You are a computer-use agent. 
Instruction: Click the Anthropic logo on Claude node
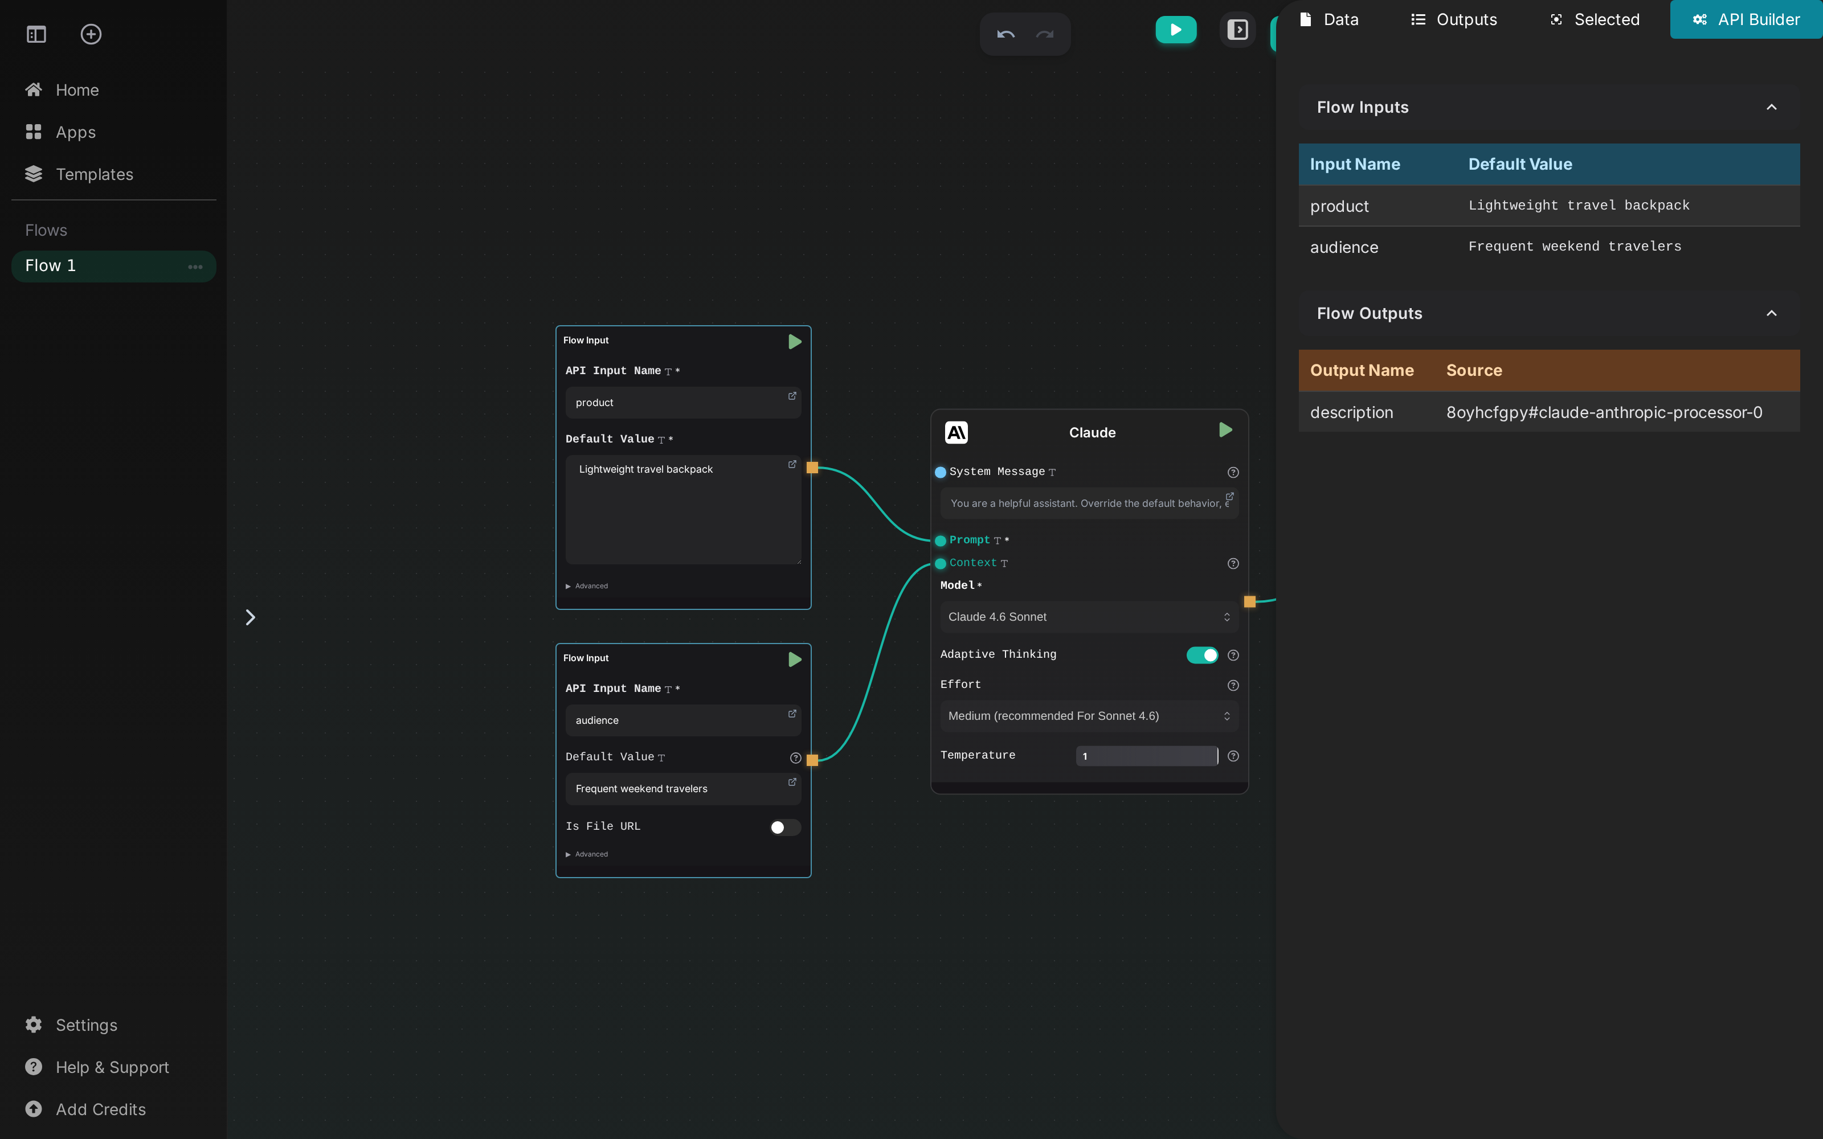click(x=956, y=432)
